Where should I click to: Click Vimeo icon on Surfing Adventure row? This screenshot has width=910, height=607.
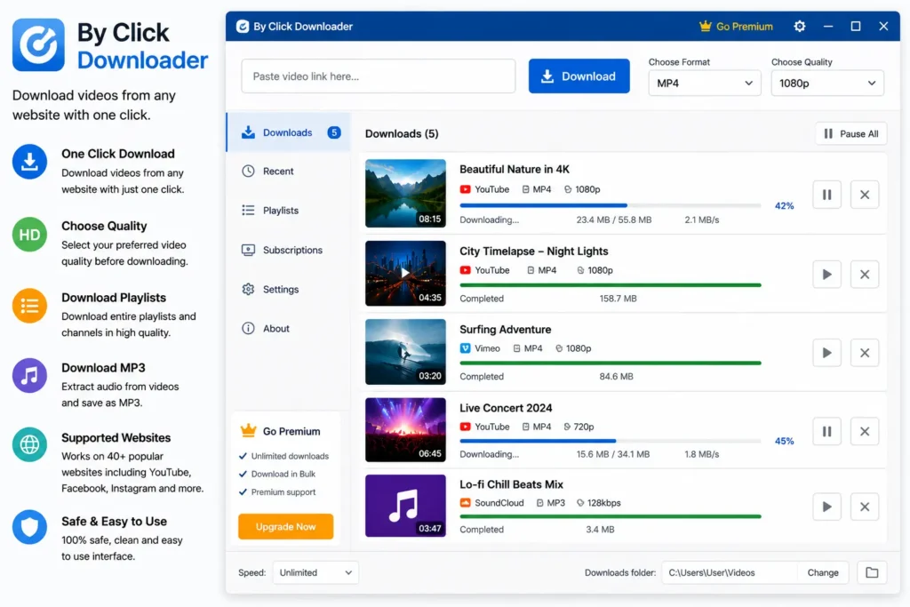(465, 348)
